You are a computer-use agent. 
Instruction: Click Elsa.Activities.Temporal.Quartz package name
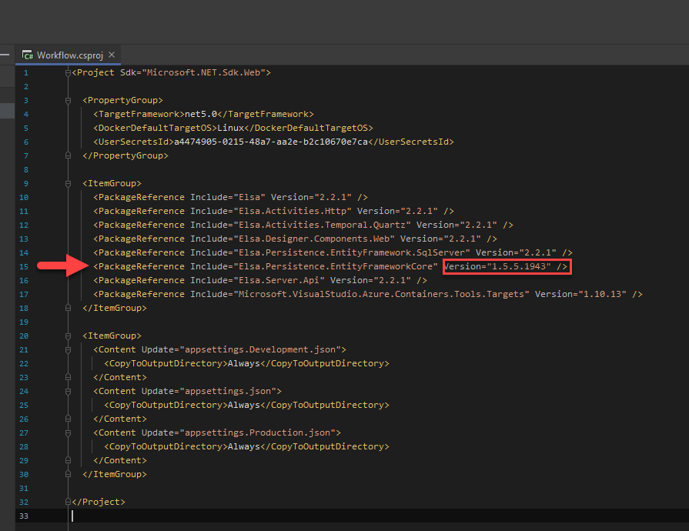pyautogui.click(x=322, y=225)
